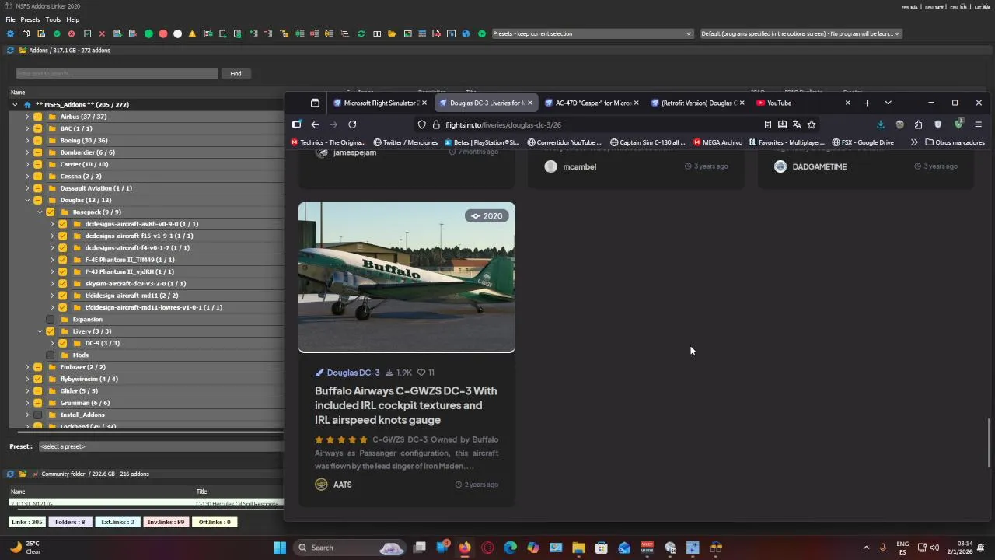The height and width of the screenshot is (560, 995).
Task: Click the Windows Start button
Action: point(280,548)
